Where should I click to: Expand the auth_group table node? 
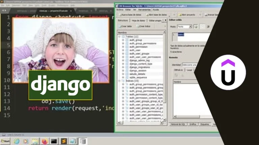point(123,40)
